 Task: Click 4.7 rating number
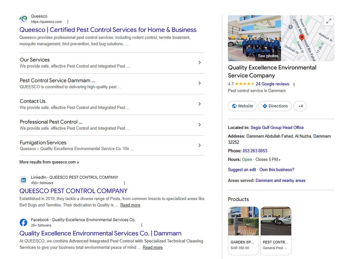(231, 84)
